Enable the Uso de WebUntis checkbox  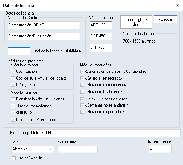click(x=13, y=158)
